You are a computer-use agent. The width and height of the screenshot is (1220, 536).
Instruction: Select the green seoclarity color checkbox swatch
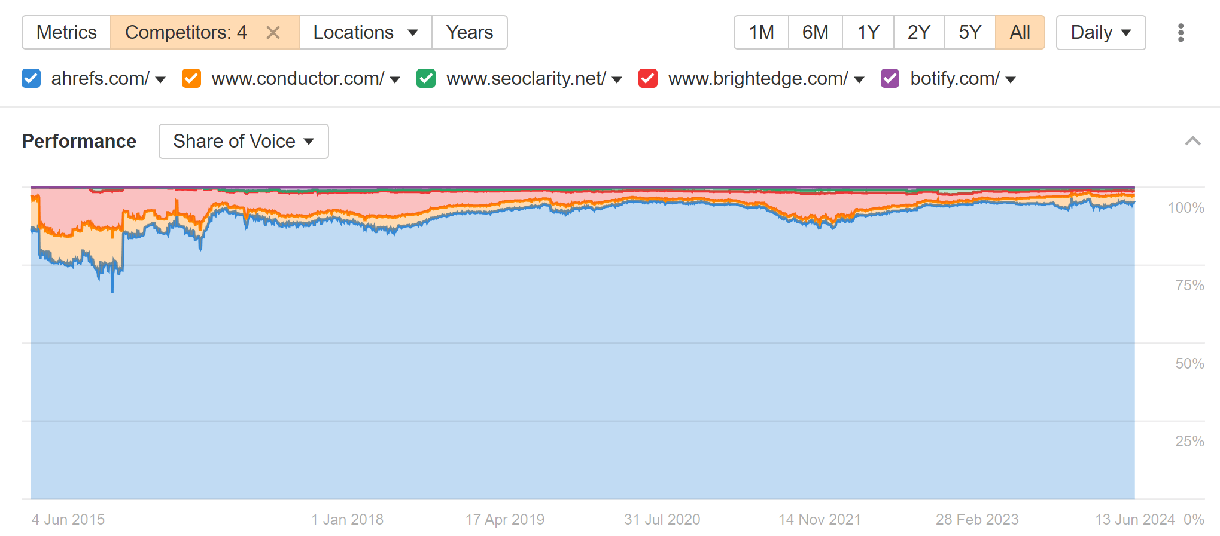point(426,78)
